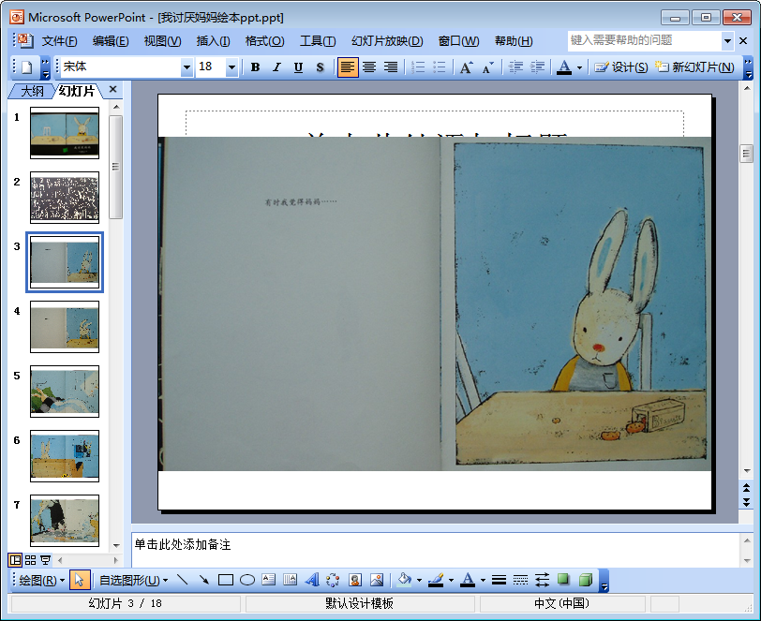Close the slides thumbnail pane
Screen dimensions: 761x621
click(x=113, y=89)
